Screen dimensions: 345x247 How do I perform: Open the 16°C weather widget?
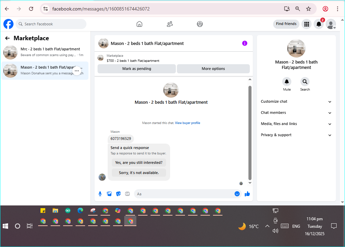pyautogui.click(x=249, y=226)
